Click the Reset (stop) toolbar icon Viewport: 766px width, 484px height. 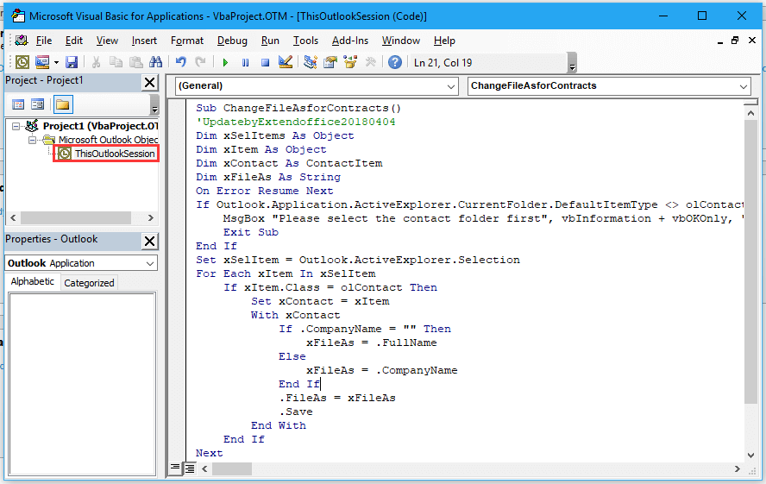pos(265,62)
